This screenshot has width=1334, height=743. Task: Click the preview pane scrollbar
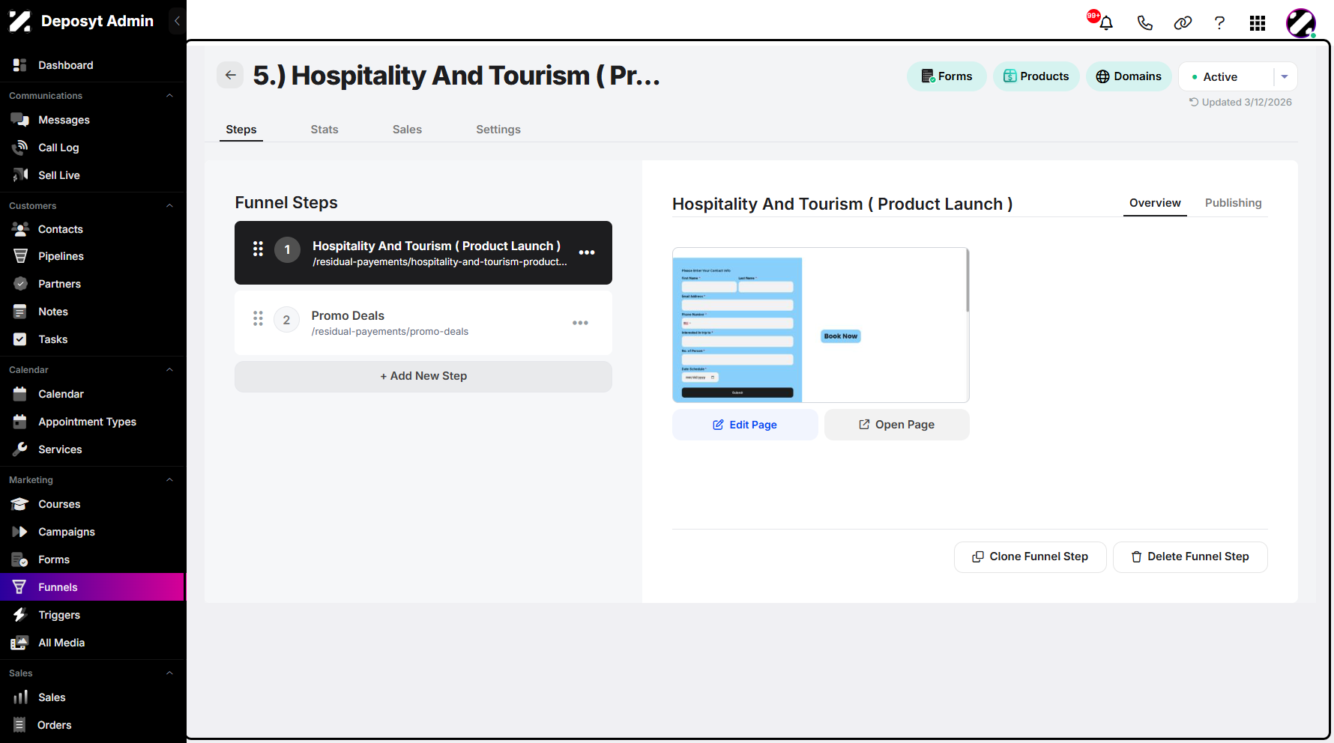click(968, 281)
